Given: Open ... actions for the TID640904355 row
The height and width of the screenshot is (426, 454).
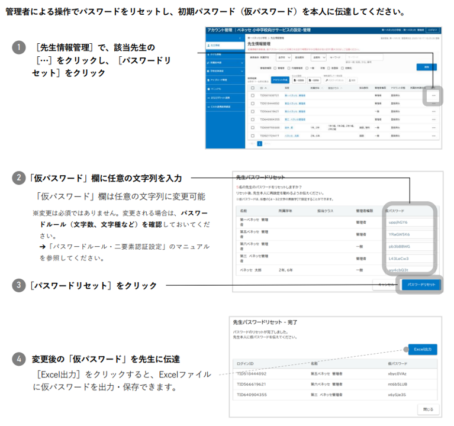Looking at the screenshot, I should point(433,119).
